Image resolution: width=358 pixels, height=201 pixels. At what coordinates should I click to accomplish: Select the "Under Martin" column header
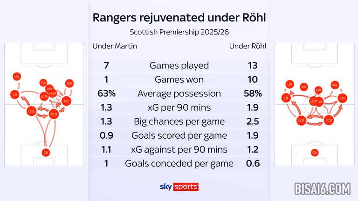115,46
